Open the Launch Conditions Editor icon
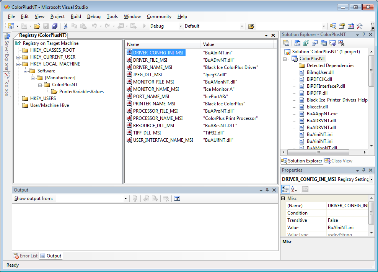The image size is (378, 272). (341, 43)
